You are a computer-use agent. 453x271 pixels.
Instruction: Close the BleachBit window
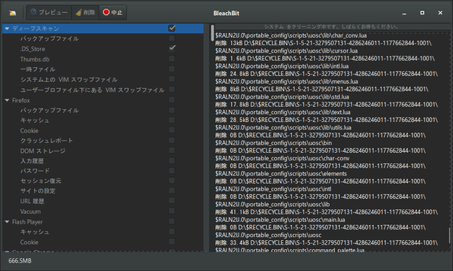[440, 13]
